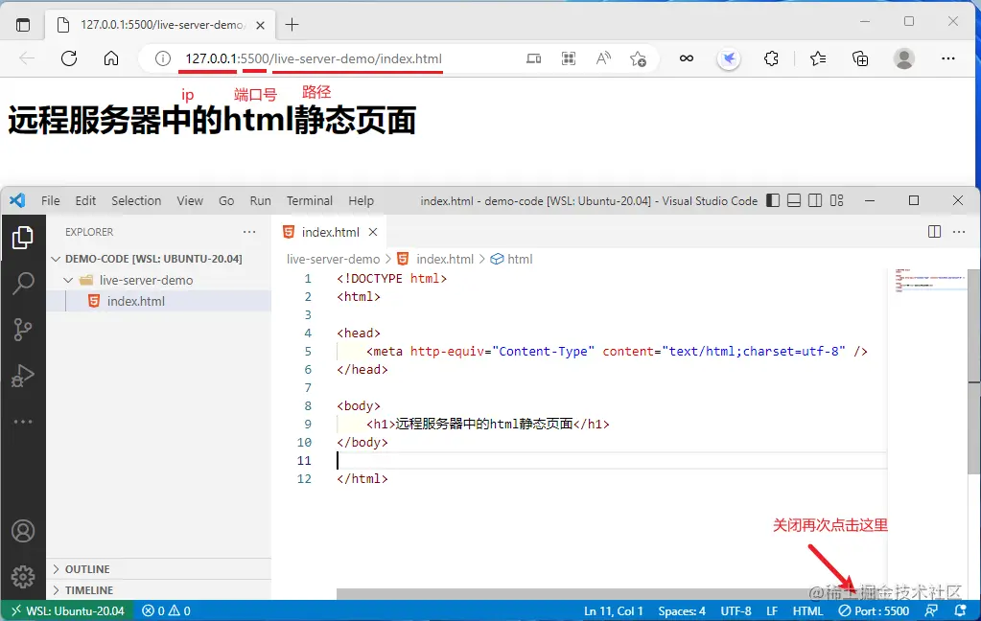View site information icon in address bar
The height and width of the screenshot is (621, 981).
point(163,58)
